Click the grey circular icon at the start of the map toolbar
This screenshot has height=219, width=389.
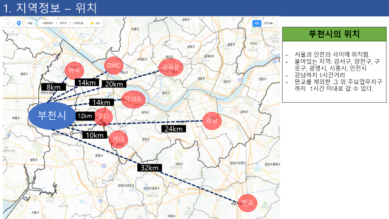click(9, 23)
